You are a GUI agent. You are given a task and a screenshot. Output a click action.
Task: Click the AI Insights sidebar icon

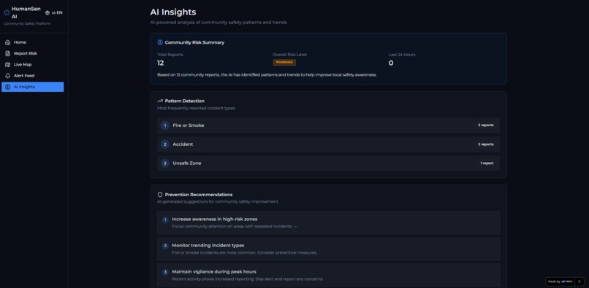point(7,87)
